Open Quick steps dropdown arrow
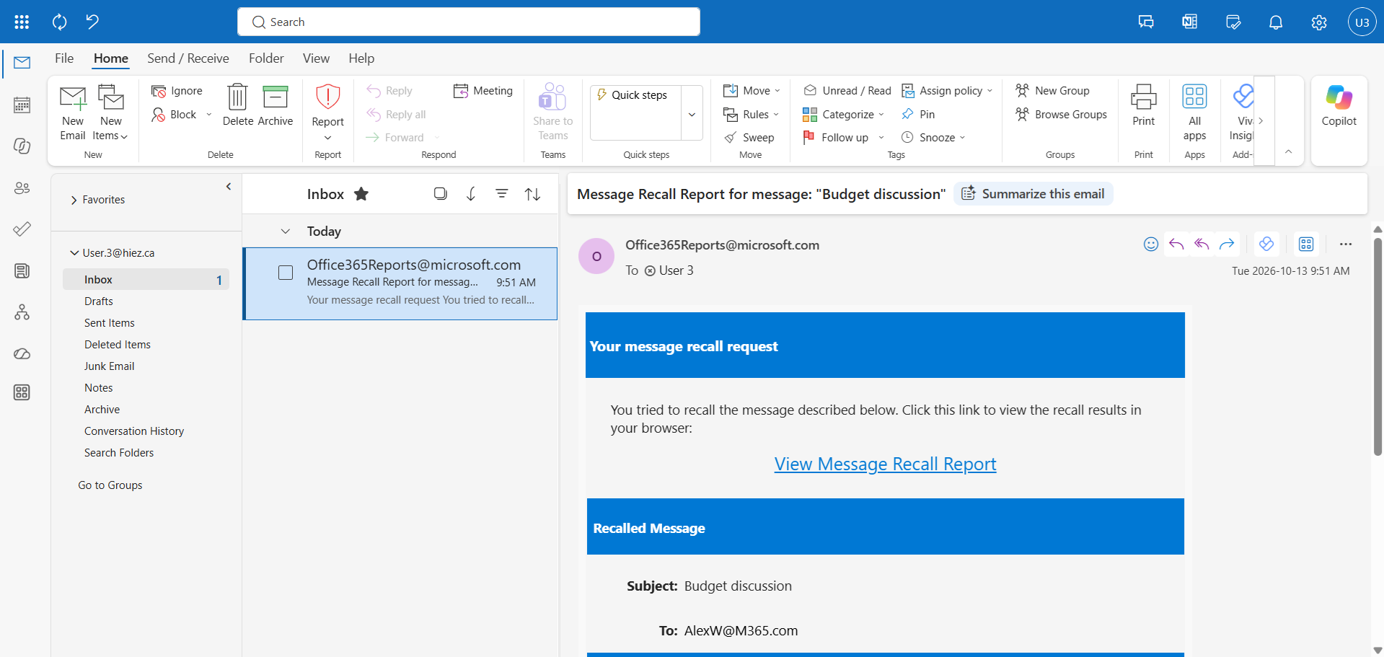Image resolution: width=1384 pixels, height=657 pixels. pos(692,115)
